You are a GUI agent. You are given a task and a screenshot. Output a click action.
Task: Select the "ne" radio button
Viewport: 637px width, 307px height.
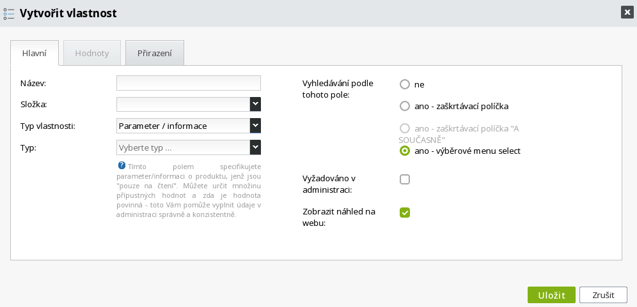coord(405,84)
